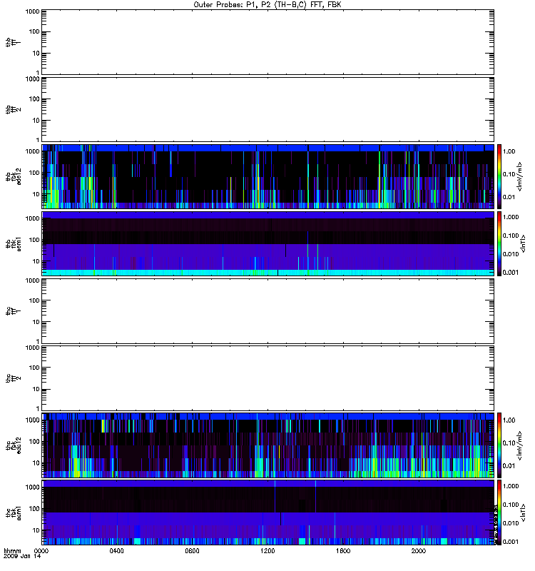Click the "0.001" value on thb scm1 color bar
The image size is (535, 571).
point(511,273)
